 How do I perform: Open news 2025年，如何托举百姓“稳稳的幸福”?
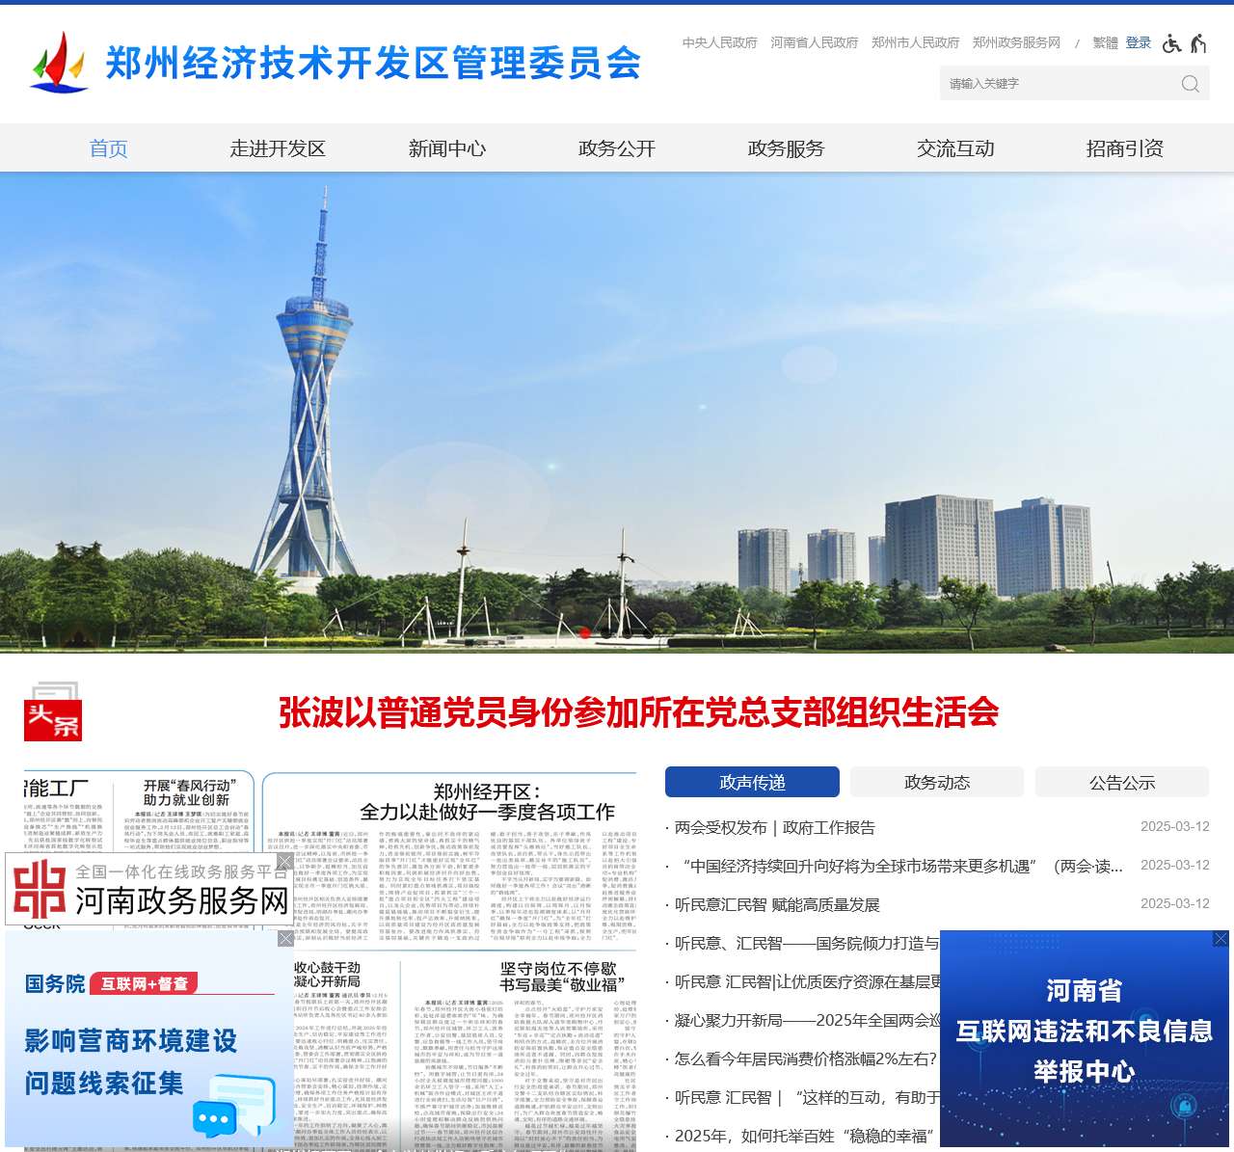click(x=805, y=1136)
